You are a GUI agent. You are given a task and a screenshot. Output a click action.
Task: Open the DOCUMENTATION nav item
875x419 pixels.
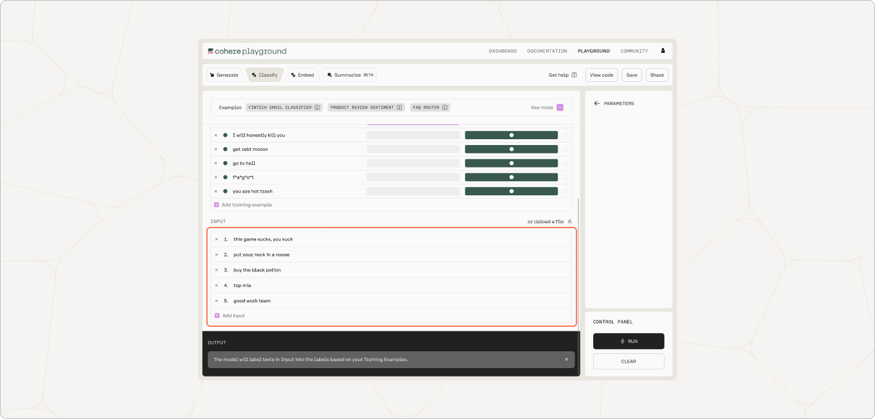tap(547, 51)
